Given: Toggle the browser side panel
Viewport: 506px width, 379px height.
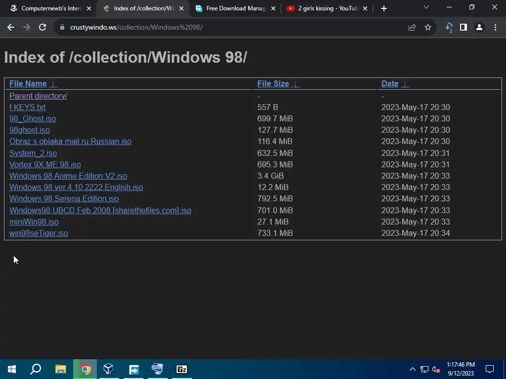Looking at the screenshot, I should (464, 28).
